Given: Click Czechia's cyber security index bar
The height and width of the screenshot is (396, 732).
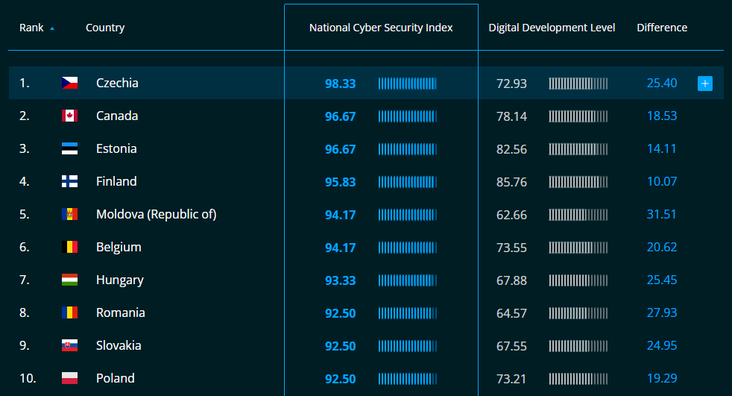Looking at the screenshot, I should (407, 84).
